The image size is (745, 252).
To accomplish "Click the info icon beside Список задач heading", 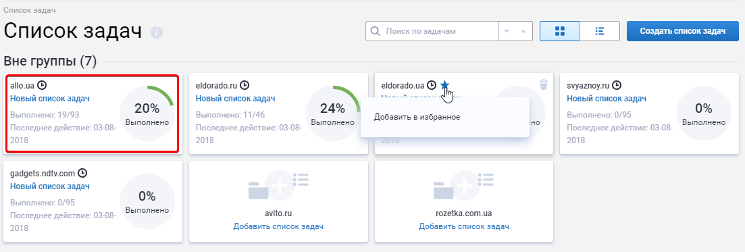I will (156, 33).
